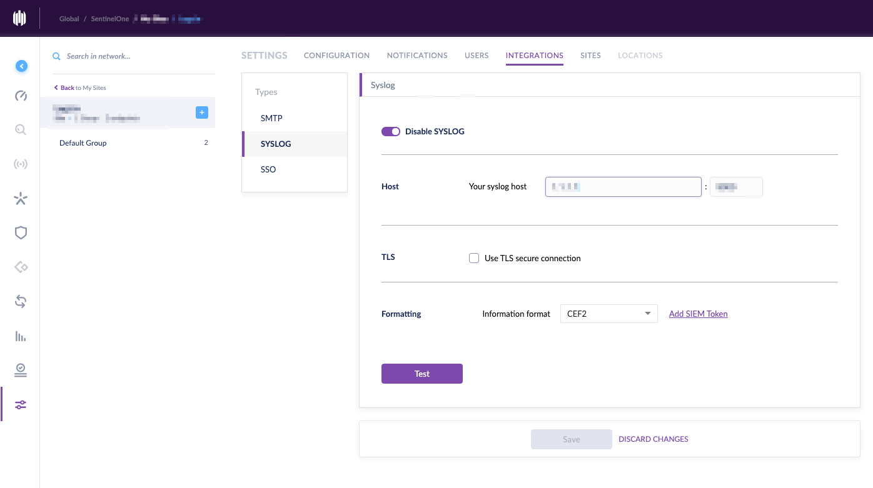Switch to the Users tab
The width and height of the screenshot is (873, 488).
[x=477, y=56]
